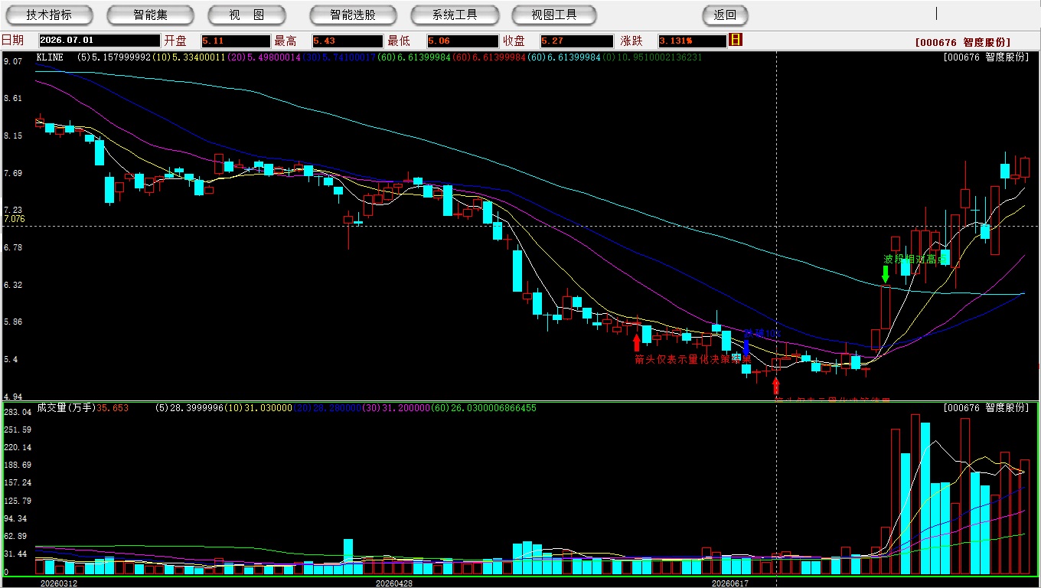Click the blue 跌破10% down arrow marker
Viewport: 1041px width, 588px height.
coord(746,348)
